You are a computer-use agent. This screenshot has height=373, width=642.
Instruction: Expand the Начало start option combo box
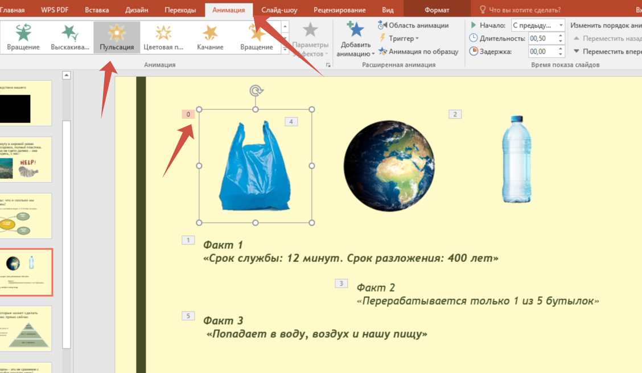561,25
